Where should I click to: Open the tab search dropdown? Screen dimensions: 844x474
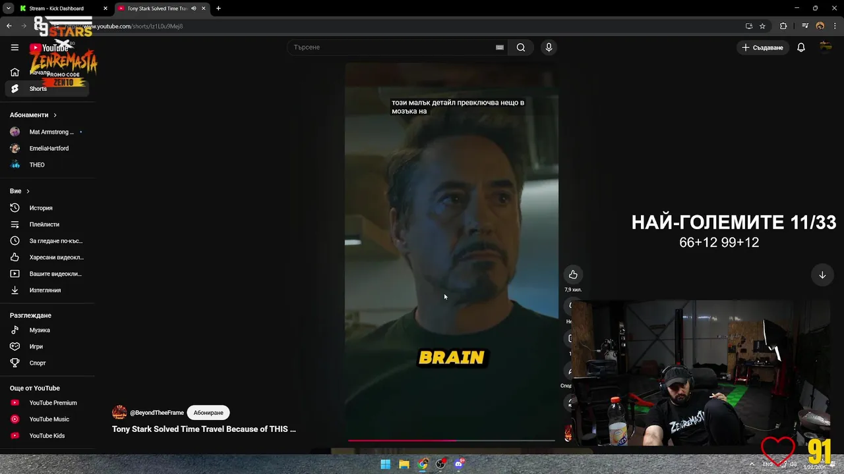tap(8, 9)
